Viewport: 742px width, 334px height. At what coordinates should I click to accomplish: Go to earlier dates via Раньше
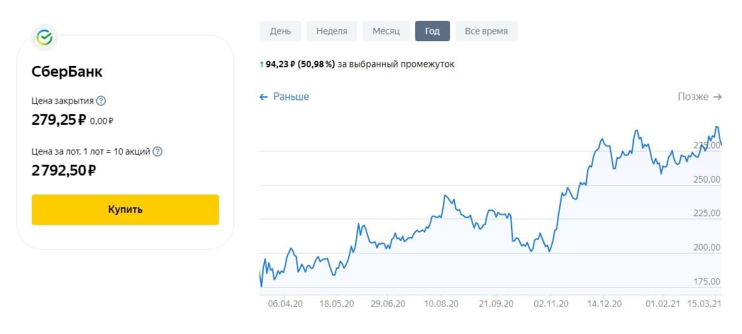click(284, 97)
